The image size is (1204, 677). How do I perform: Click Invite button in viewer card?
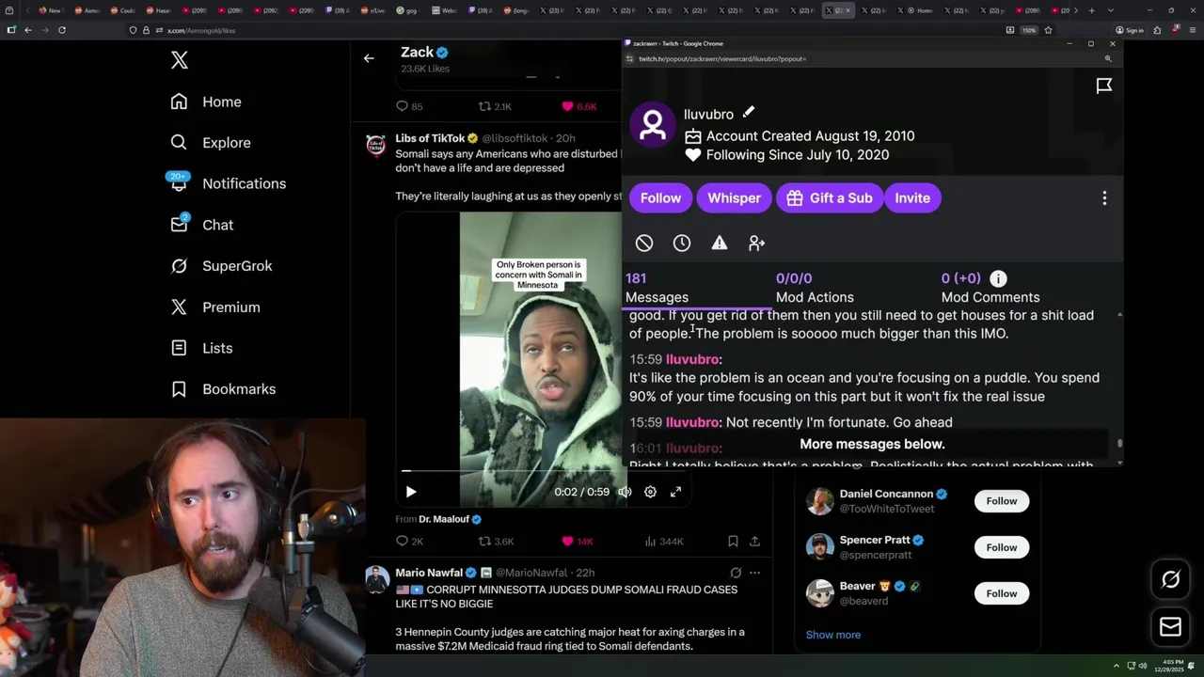point(912,197)
